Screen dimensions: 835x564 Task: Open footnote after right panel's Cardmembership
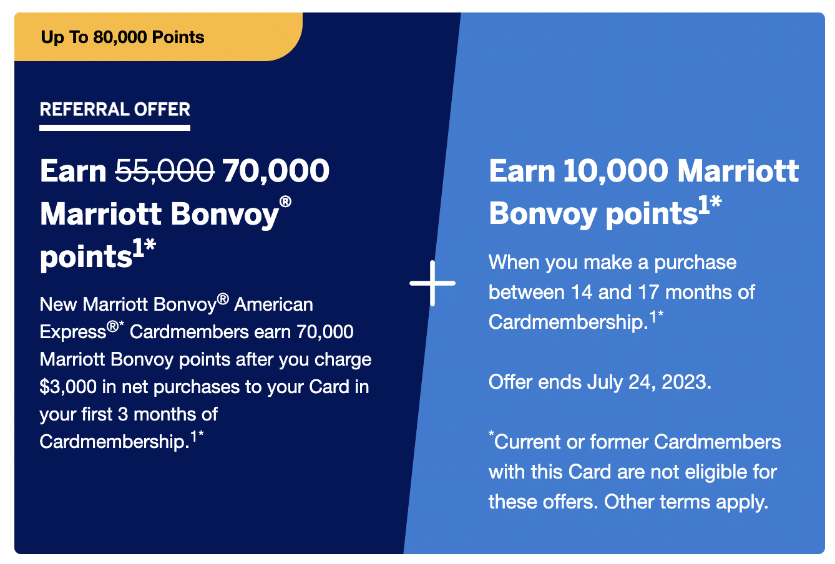(x=656, y=318)
